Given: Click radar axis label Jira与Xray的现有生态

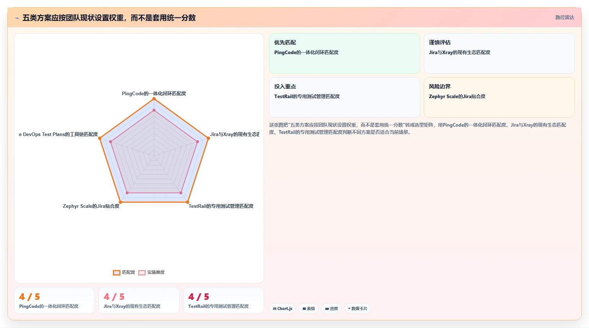Looking at the screenshot, I should click(x=235, y=134).
